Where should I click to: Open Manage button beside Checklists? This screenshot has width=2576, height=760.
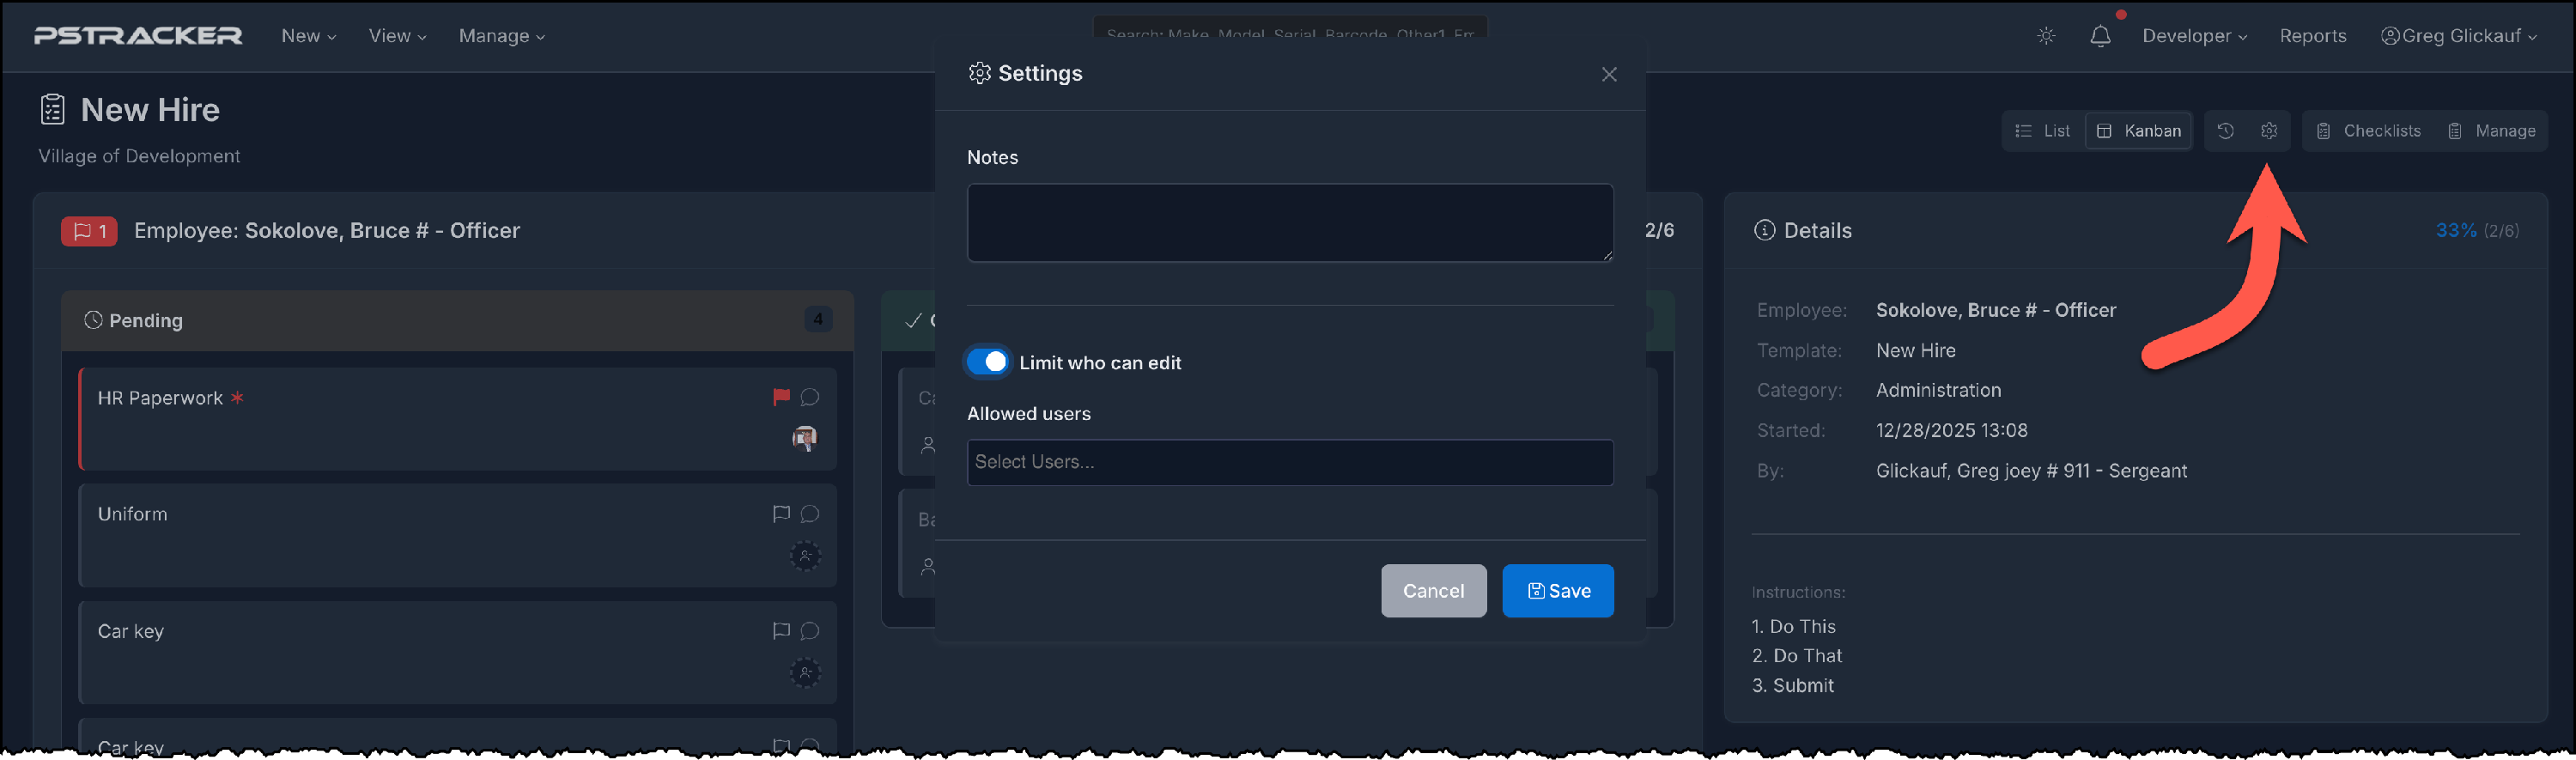pyautogui.click(x=2490, y=131)
